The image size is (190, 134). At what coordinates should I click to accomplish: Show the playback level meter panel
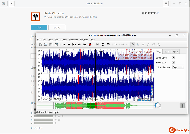(182, 105)
